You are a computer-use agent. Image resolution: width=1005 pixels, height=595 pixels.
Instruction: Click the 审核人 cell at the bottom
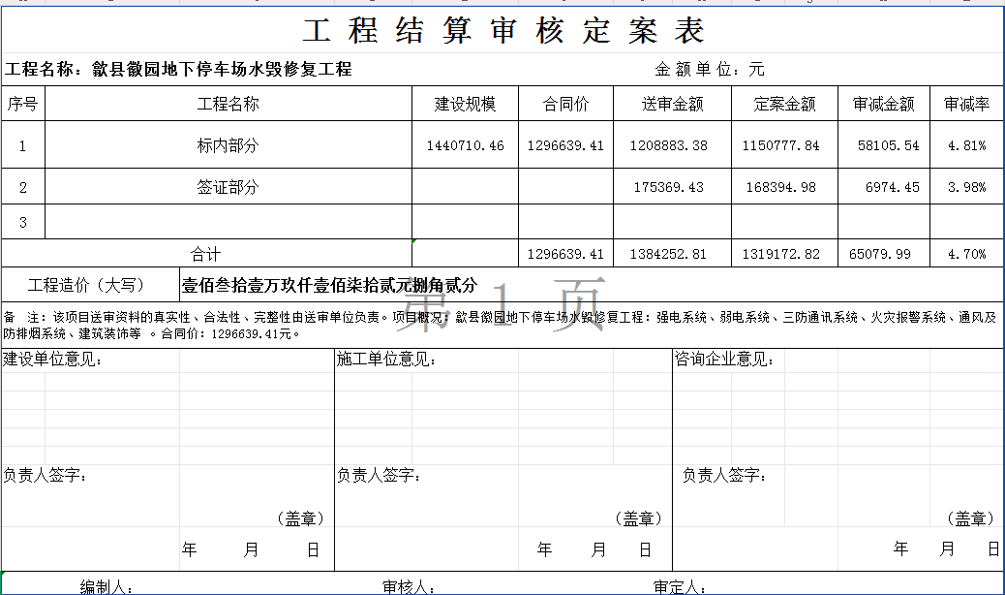pos(407,586)
